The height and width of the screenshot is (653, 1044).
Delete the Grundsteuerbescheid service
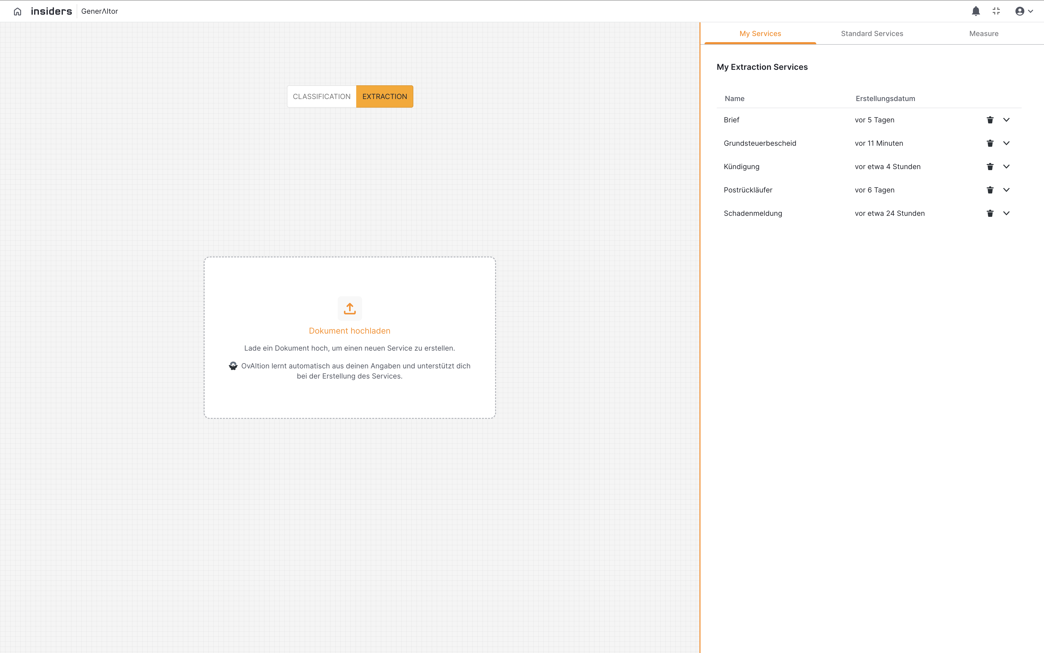[990, 143]
